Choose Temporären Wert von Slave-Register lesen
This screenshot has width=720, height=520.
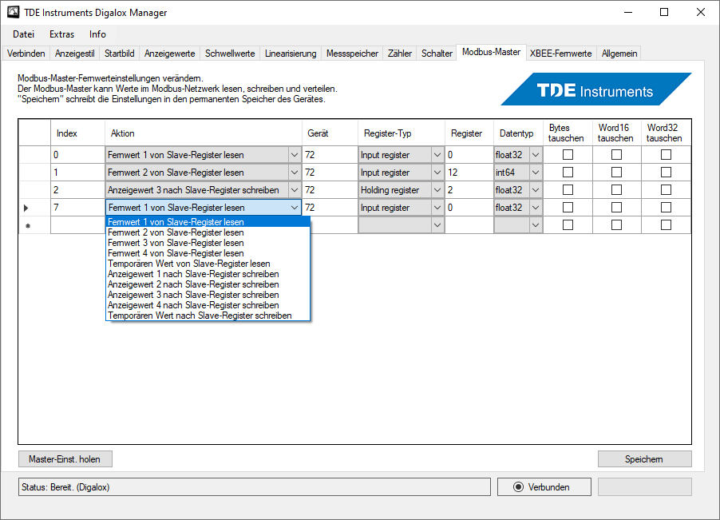pyautogui.click(x=208, y=264)
